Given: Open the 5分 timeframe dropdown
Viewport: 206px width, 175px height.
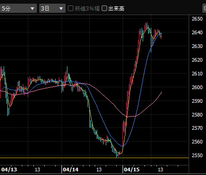Looking at the screenshot, I should [x=18, y=8].
